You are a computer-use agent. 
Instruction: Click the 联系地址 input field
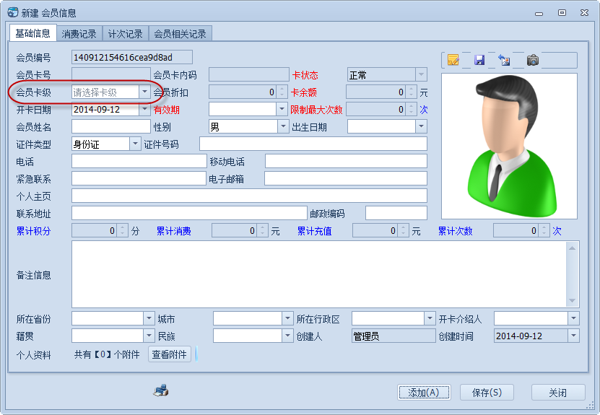coord(189,213)
